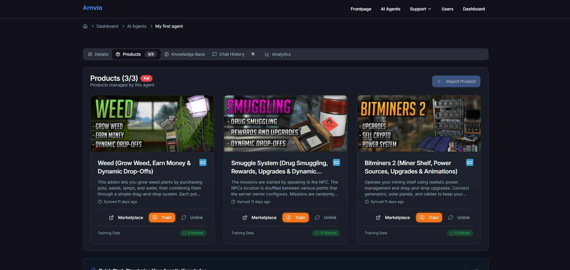Click the Bitminers 2 product banner image
The width and height of the screenshot is (570, 270).
pyautogui.click(x=419, y=124)
